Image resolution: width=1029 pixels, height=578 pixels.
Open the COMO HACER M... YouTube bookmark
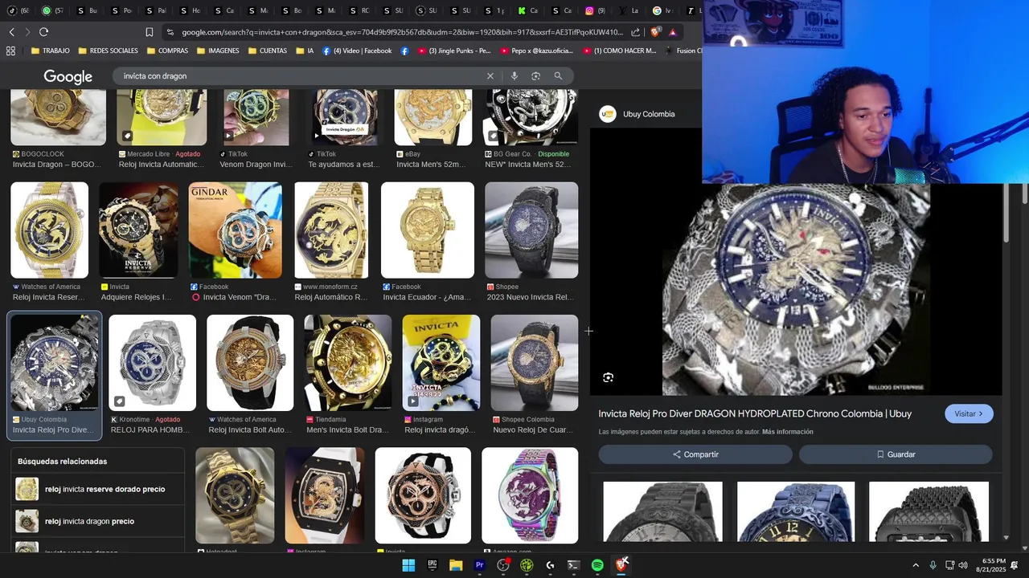(619, 51)
